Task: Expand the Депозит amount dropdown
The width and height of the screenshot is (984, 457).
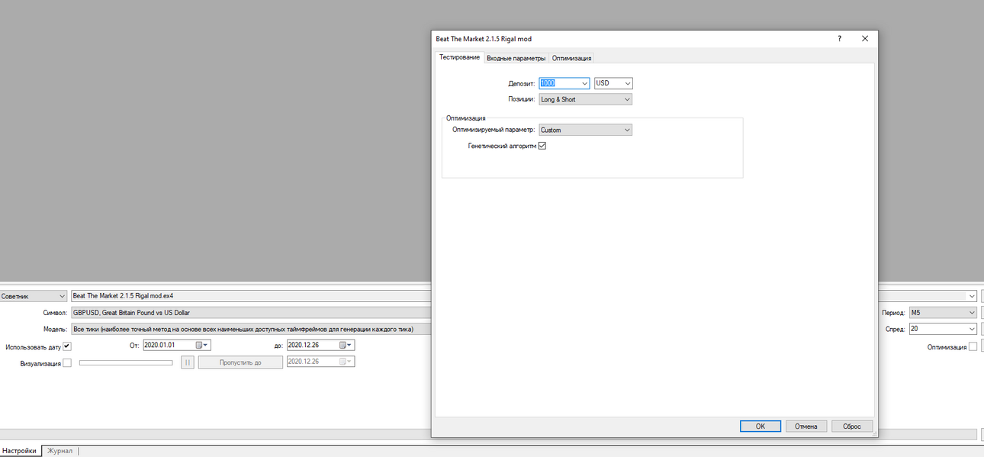Action: [x=584, y=83]
